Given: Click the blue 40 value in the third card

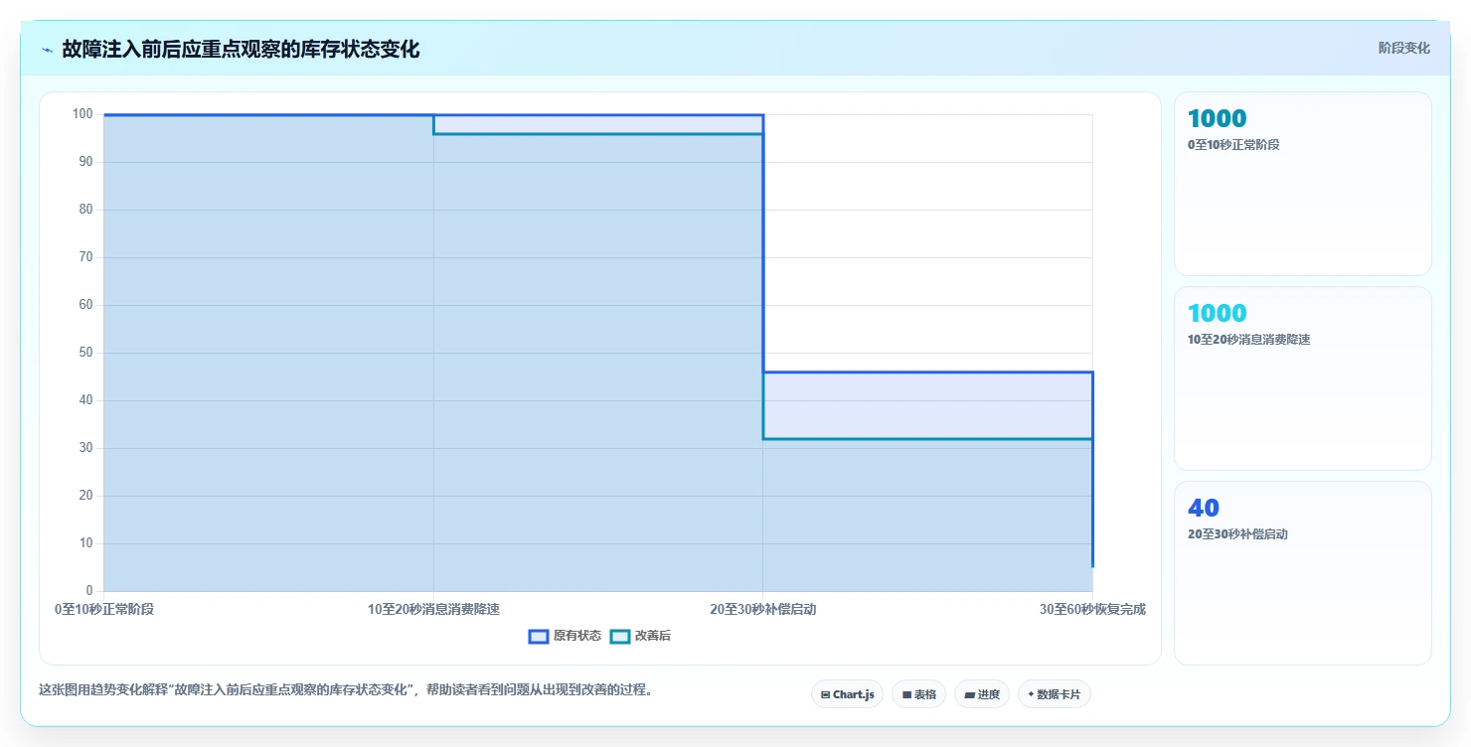Looking at the screenshot, I should (x=1204, y=508).
